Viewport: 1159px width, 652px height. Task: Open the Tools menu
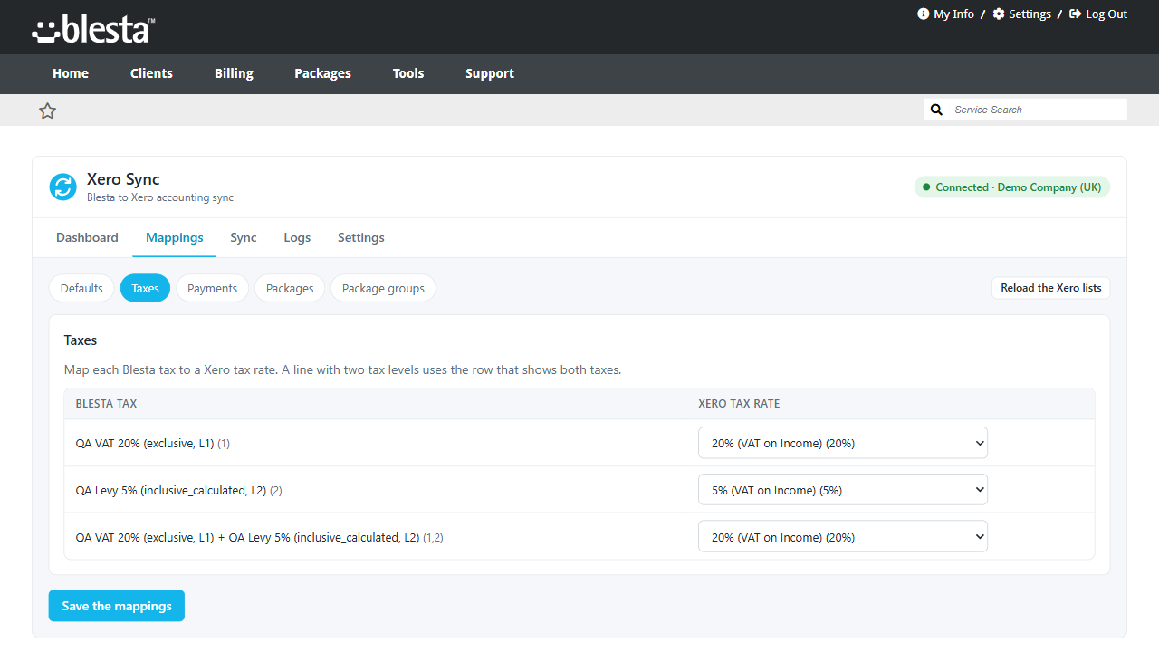408,73
